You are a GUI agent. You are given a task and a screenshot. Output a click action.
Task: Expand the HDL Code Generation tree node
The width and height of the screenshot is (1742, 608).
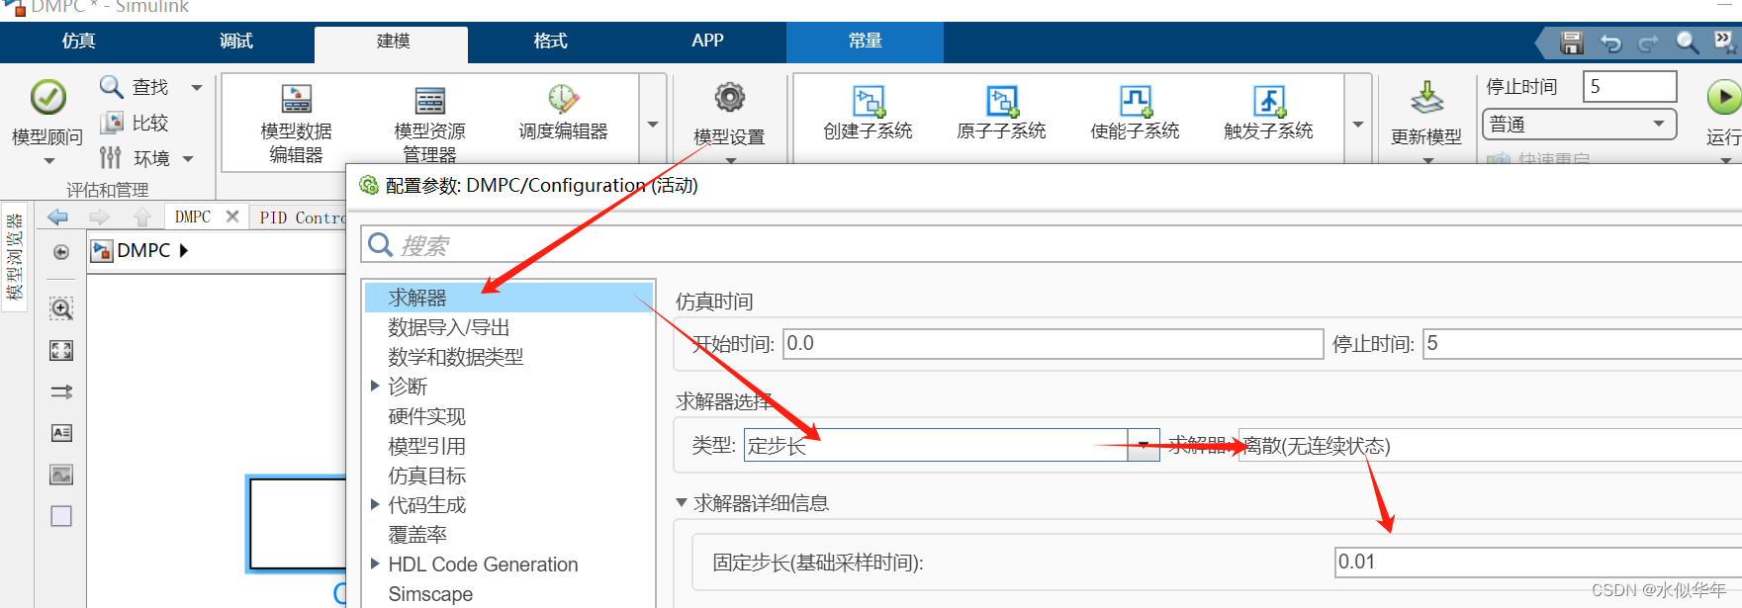(376, 564)
